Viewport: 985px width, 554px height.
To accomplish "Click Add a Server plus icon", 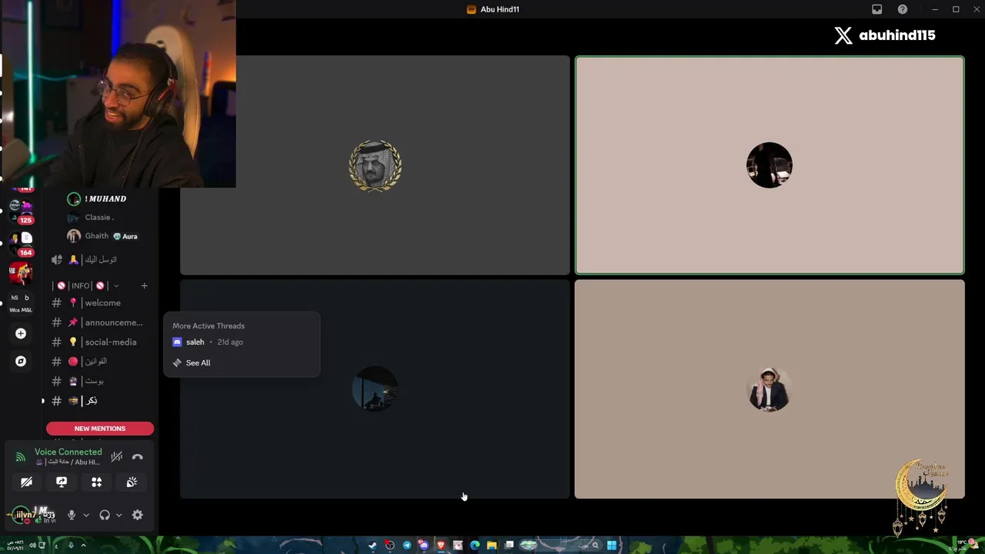I will point(21,333).
